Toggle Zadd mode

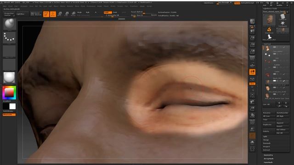107,12
